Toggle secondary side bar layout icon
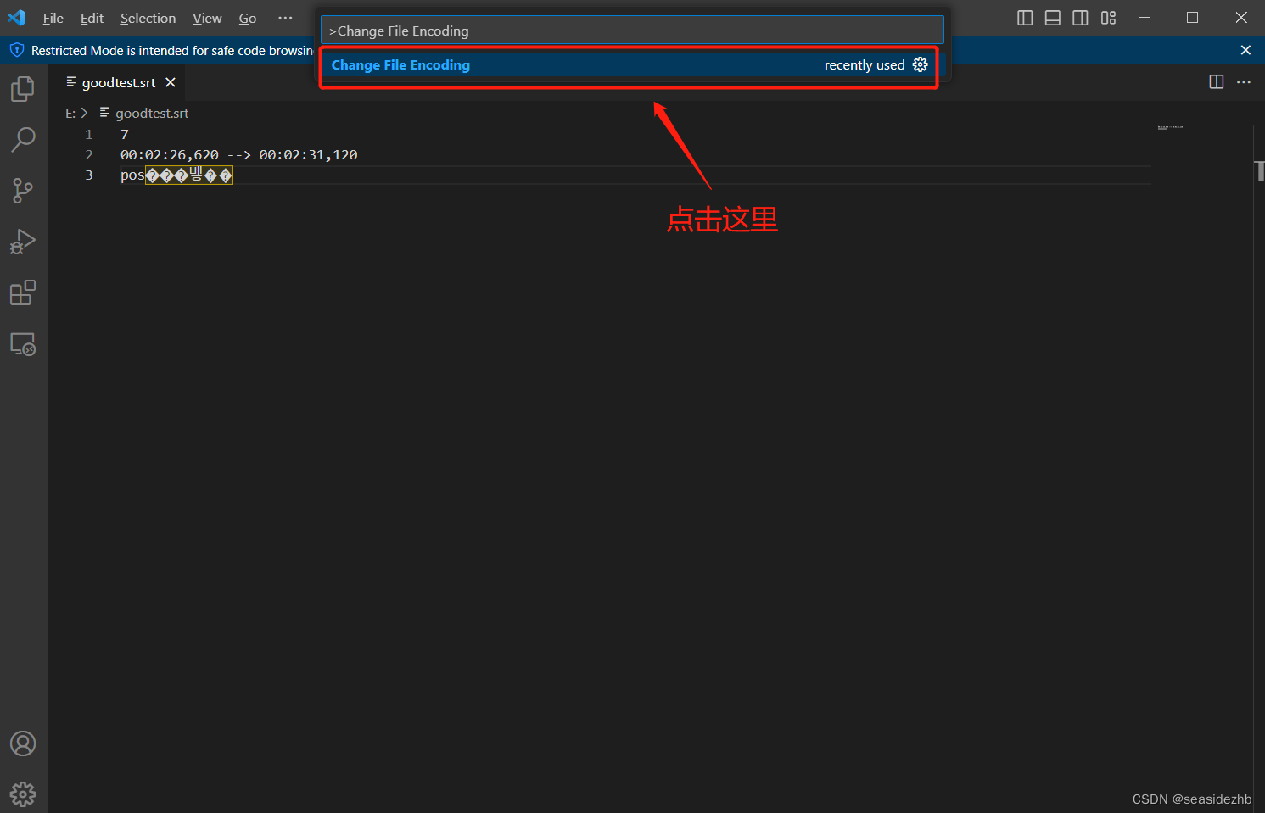The width and height of the screenshot is (1265, 813). (x=1080, y=18)
